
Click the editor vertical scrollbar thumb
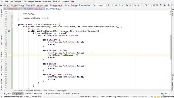(x=171, y=47)
